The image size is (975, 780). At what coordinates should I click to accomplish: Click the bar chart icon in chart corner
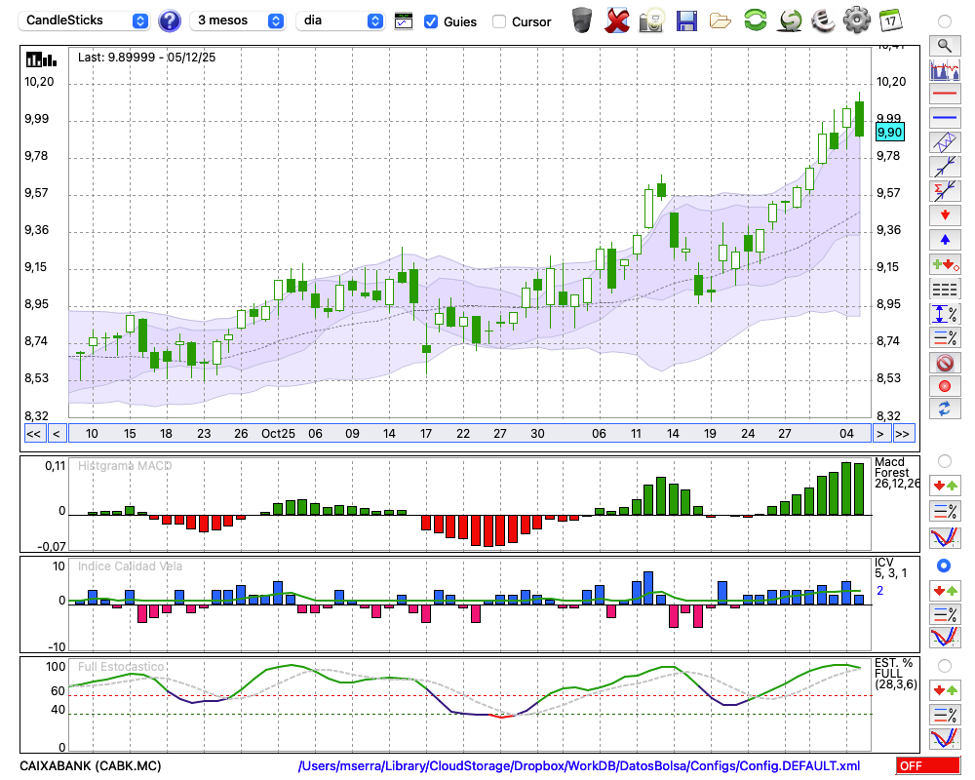(41, 59)
